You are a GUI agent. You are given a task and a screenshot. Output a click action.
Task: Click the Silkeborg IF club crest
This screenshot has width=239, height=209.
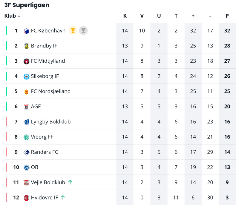point(26,76)
